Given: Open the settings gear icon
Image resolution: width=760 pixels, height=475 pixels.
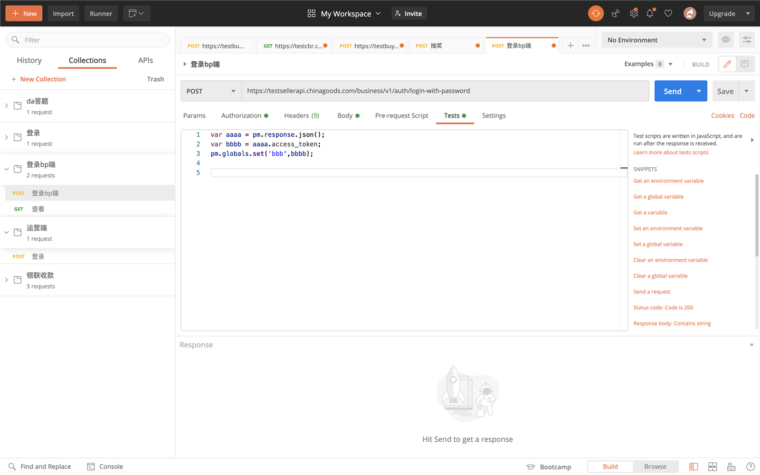Looking at the screenshot, I should pos(633,14).
